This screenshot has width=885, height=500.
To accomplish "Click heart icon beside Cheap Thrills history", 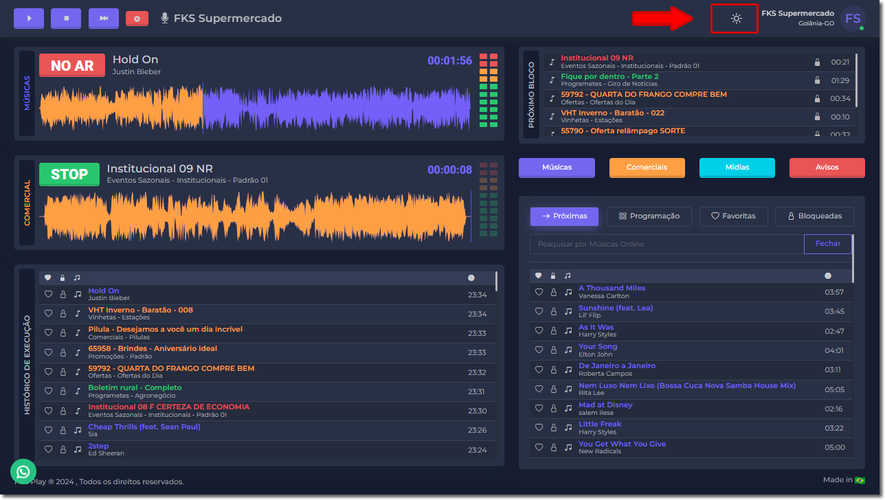I will 48,430.
